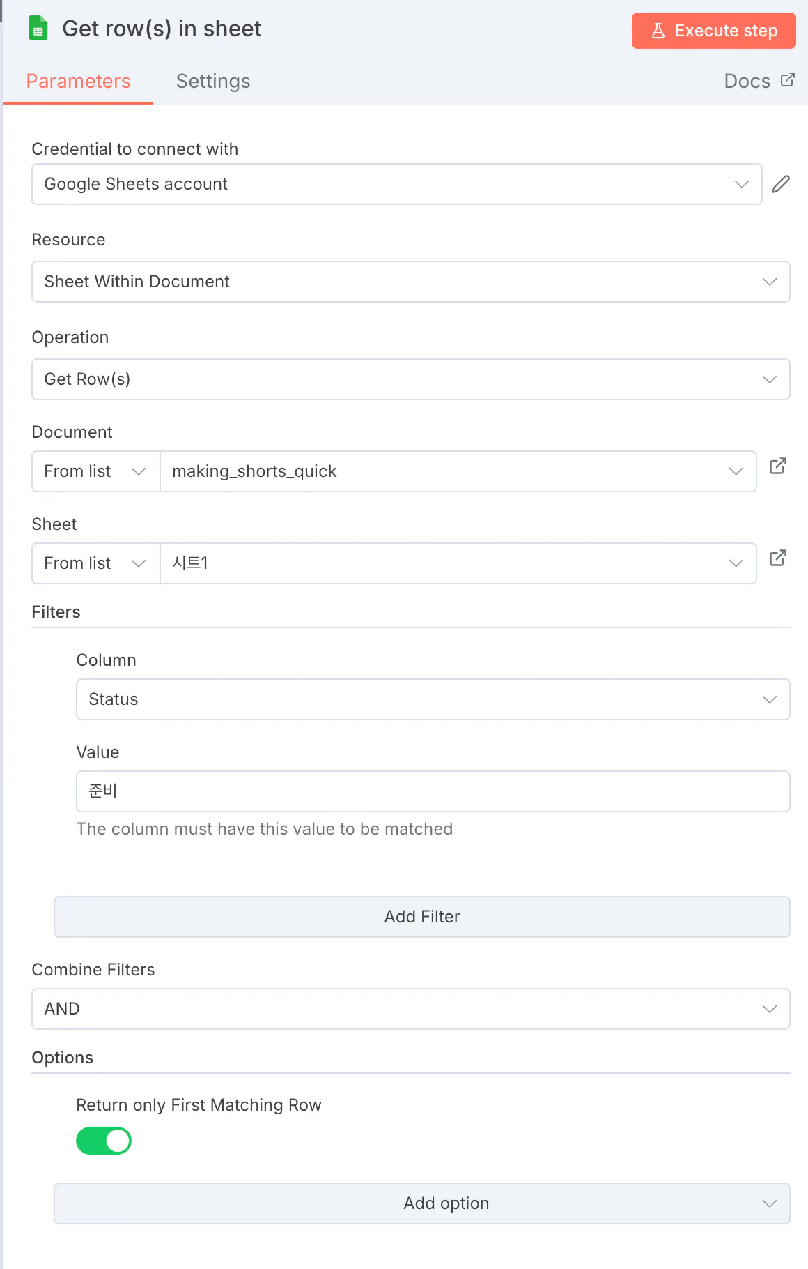808x1269 pixels.
Task: Toggle Return only First Matching Row
Action: coord(104,1141)
